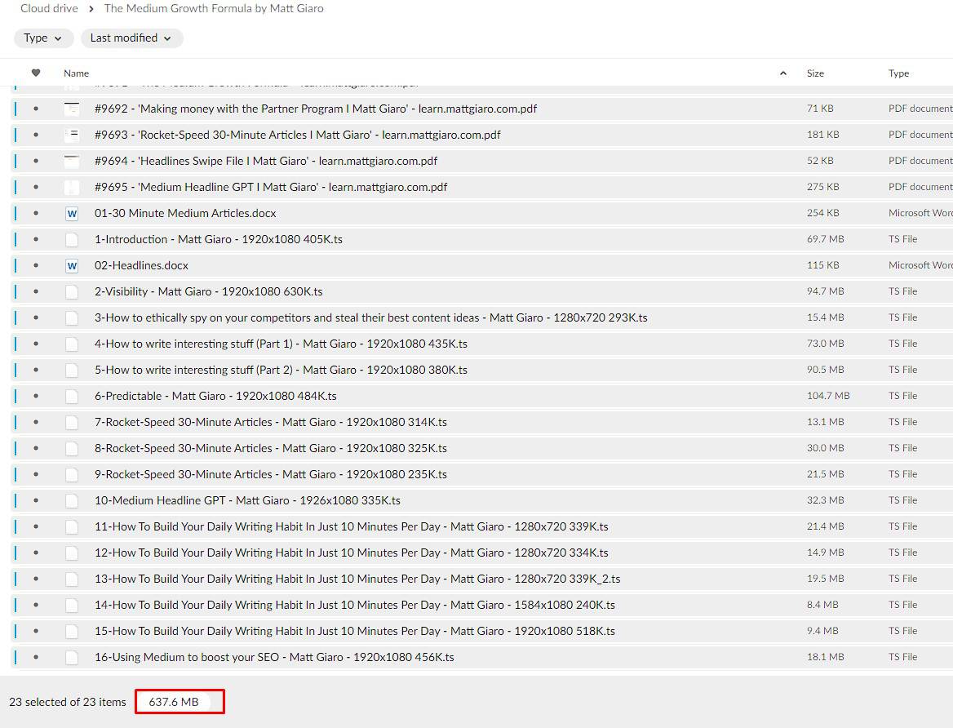The image size is (953, 728).
Task: Go to Cloud drive in breadcrumb
Action: click(x=49, y=9)
